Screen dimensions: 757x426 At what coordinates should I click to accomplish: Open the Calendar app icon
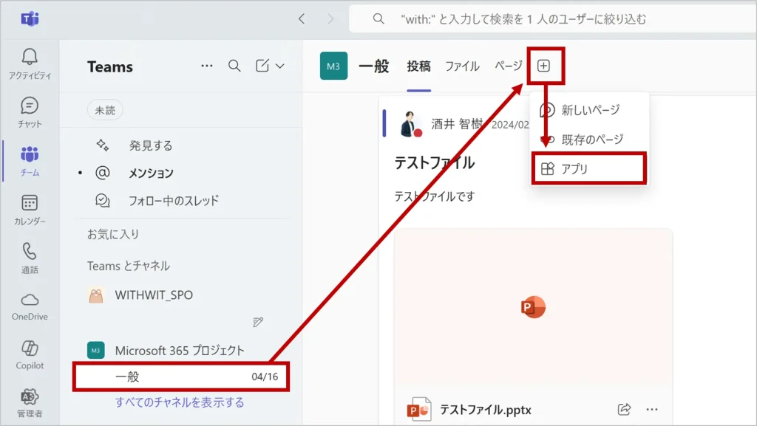coord(30,210)
